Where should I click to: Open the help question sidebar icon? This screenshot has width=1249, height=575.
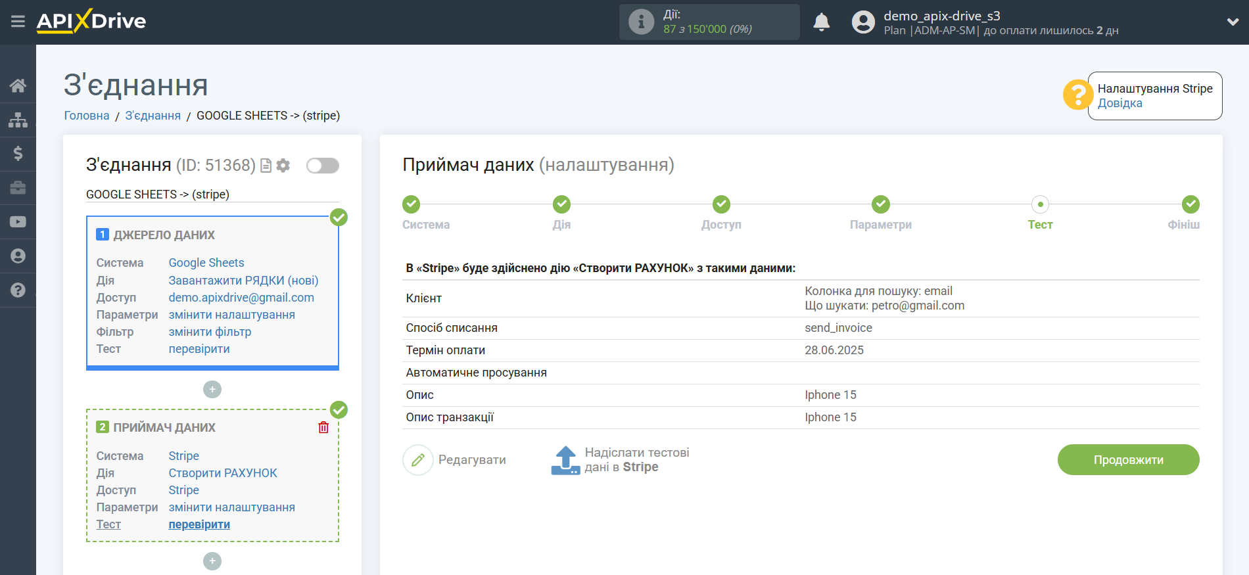(18, 290)
